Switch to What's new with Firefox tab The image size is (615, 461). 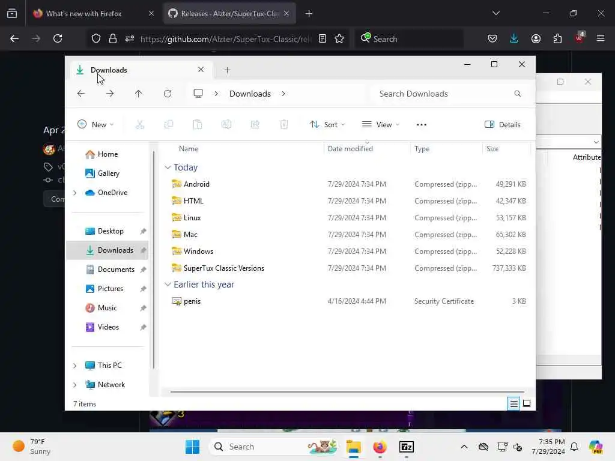[x=93, y=13]
